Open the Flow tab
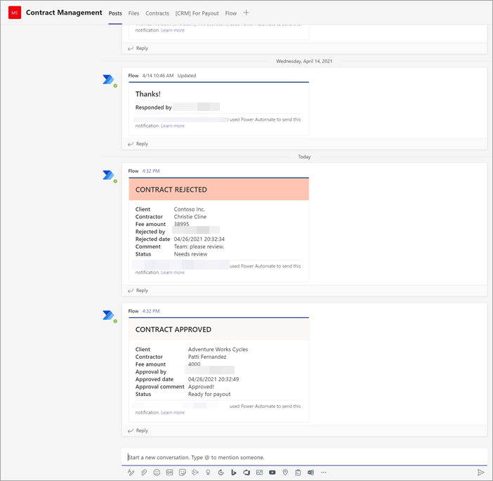493x481 pixels. (x=231, y=13)
